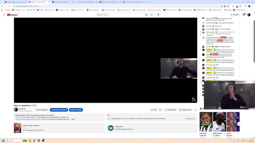This screenshot has height=143, width=255.
Task: Click the Стать спонсором button
Action: (42, 110)
